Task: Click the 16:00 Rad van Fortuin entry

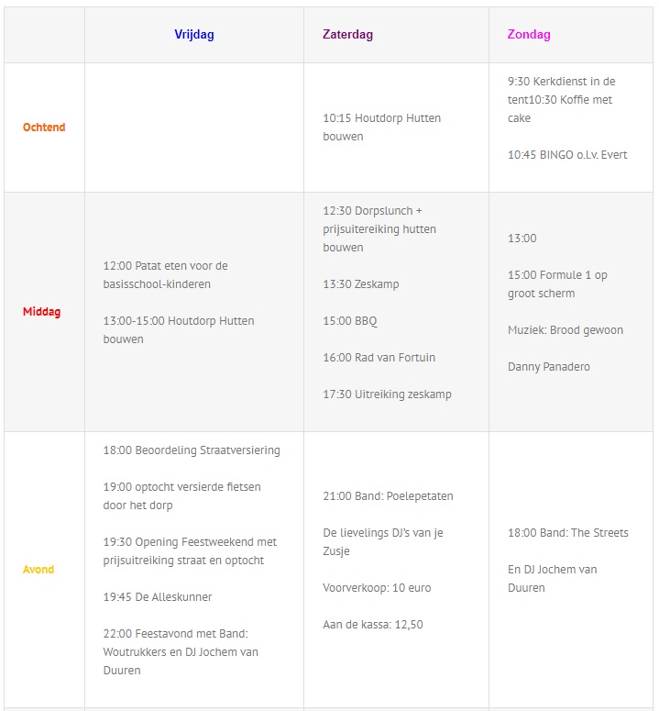Action: tap(379, 357)
